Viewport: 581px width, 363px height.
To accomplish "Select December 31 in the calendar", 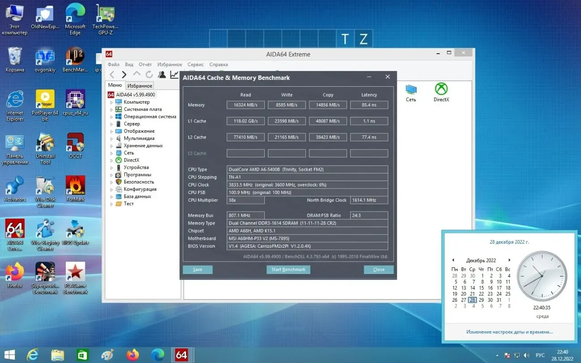I will point(499,300).
